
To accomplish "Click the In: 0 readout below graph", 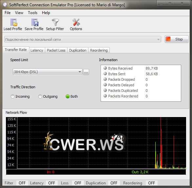I will tap(50, 172).
